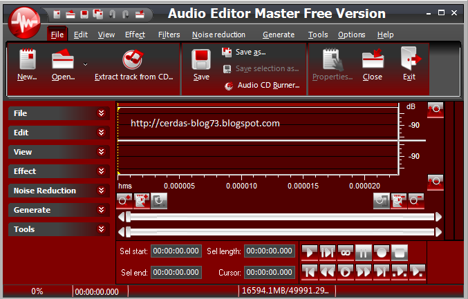This screenshot has height=299, width=468.
Task: Click Undo arrow in quick access toolbar
Action: [x=112, y=14]
